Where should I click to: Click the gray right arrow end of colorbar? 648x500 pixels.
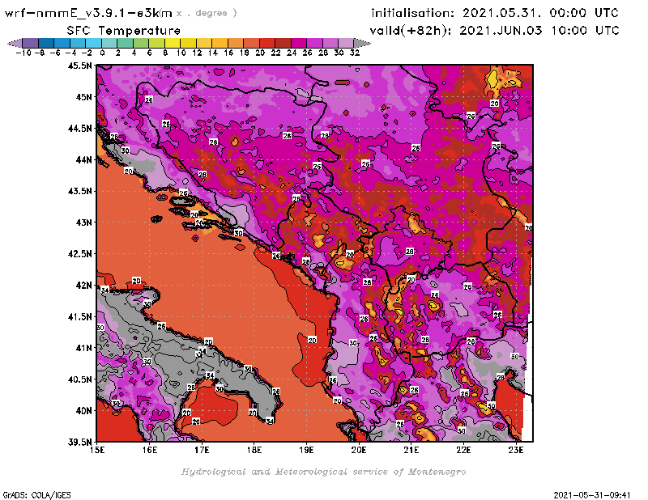point(360,43)
